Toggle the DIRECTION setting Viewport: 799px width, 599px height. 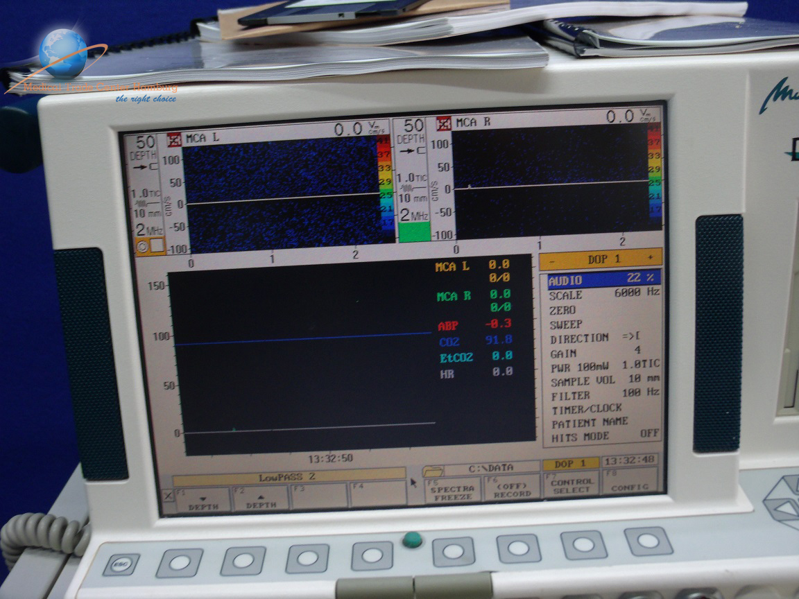tap(602, 338)
